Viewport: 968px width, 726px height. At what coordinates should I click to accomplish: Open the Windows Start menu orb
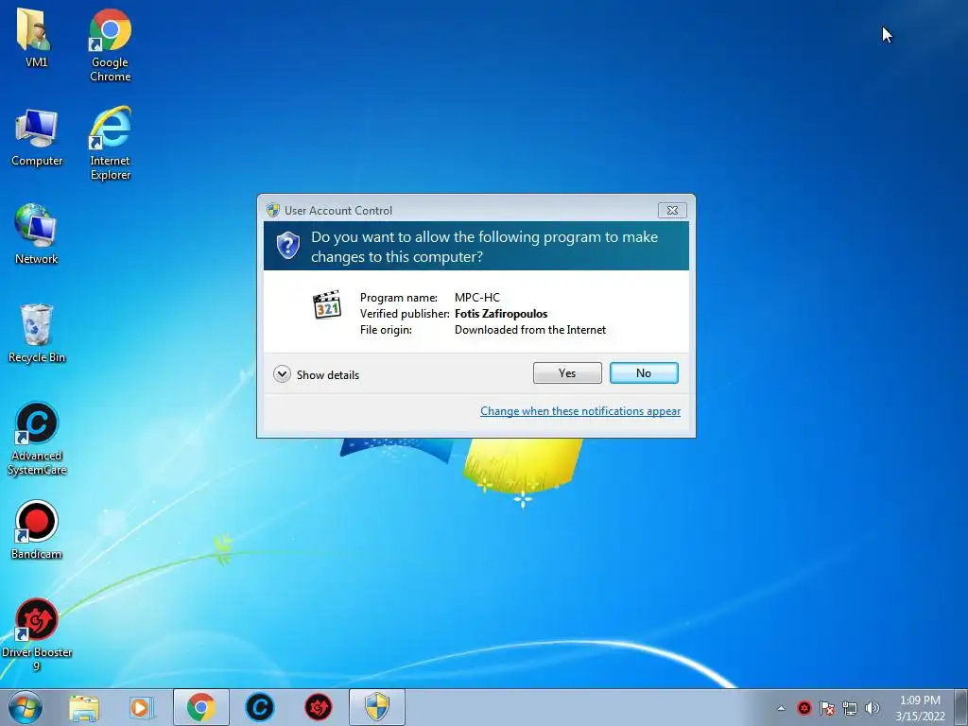pyautogui.click(x=26, y=707)
